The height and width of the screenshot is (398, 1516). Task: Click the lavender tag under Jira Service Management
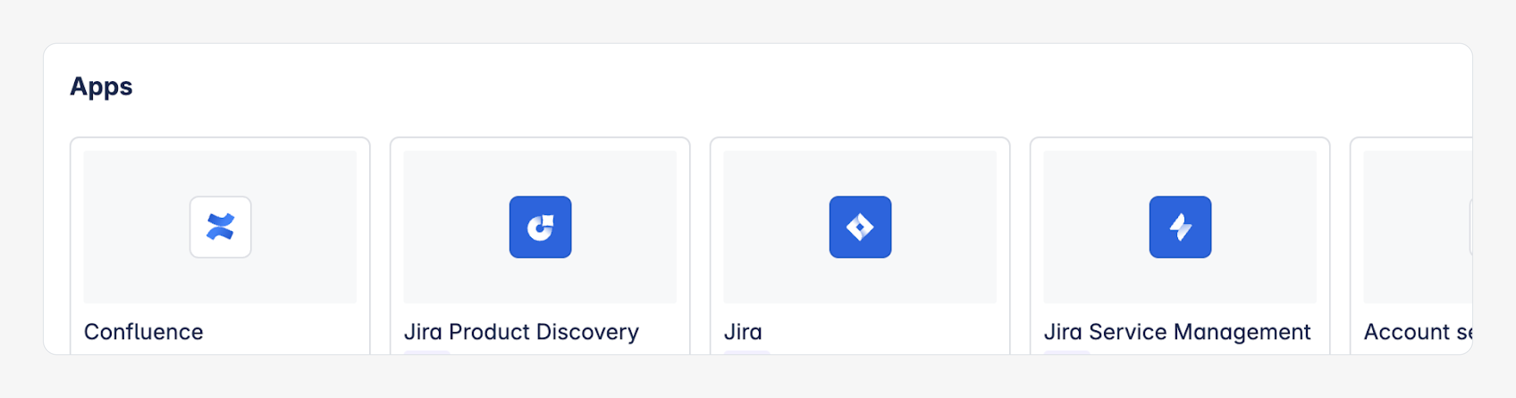point(1066,352)
